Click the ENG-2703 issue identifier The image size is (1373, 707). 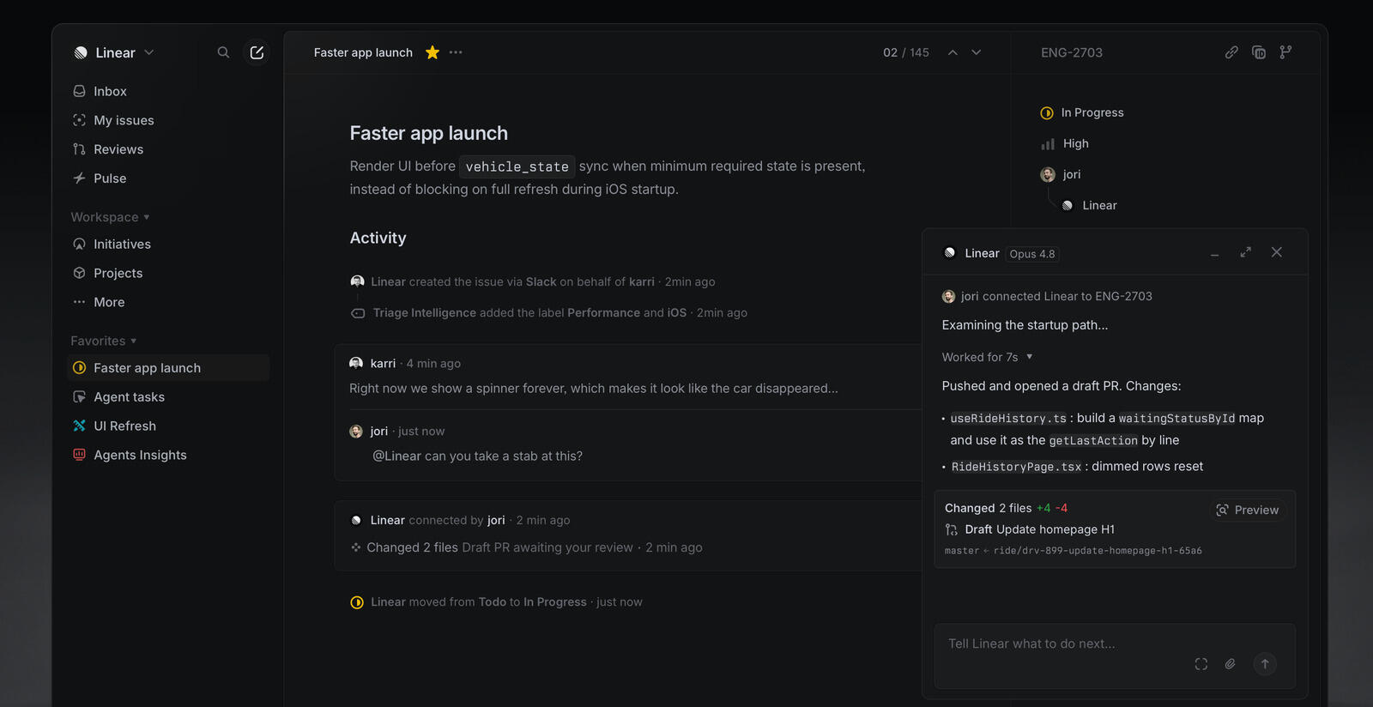tap(1072, 52)
